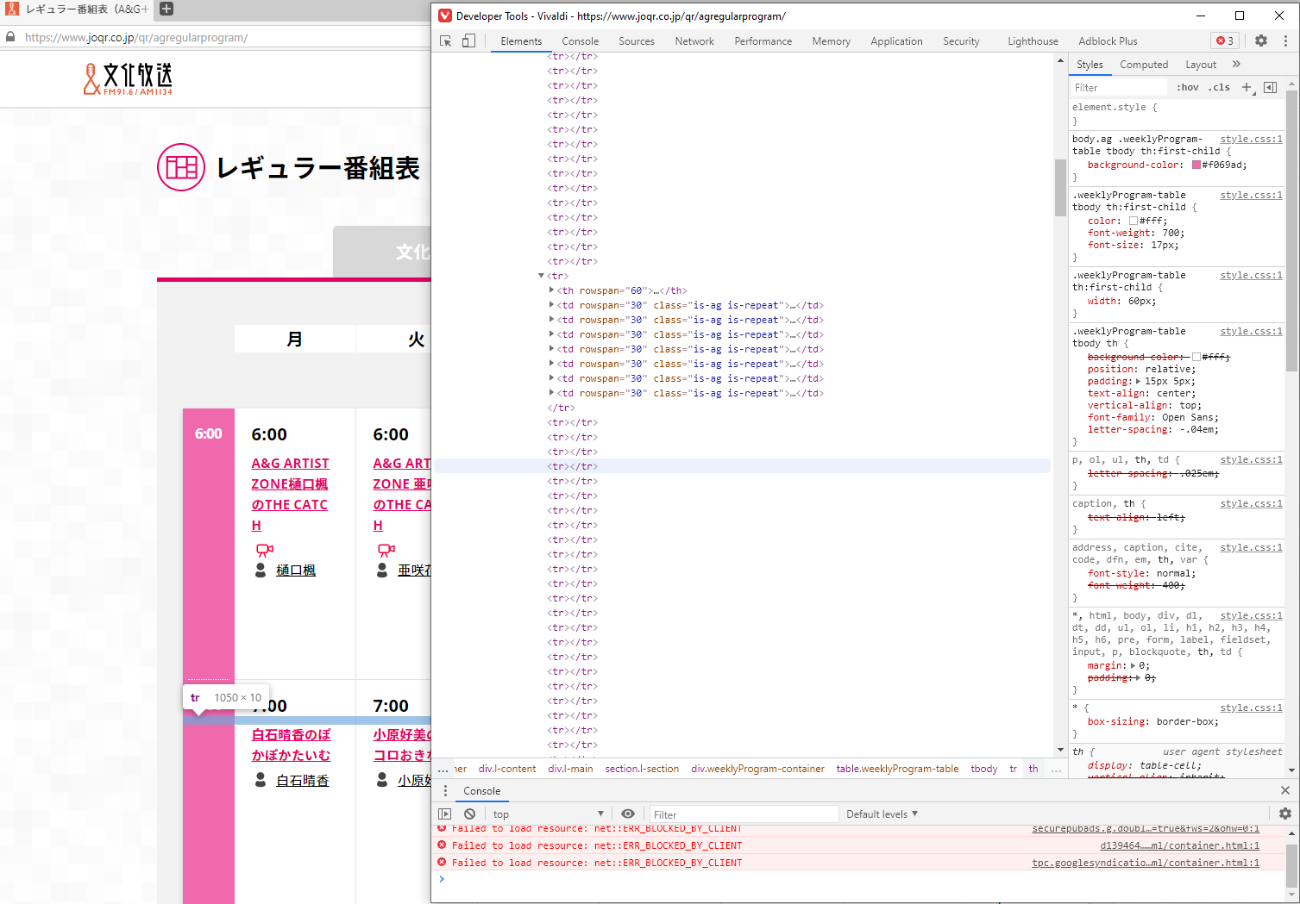This screenshot has width=1300, height=904.
Task: Switch to Layout pane tab
Action: (x=1201, y=64)
